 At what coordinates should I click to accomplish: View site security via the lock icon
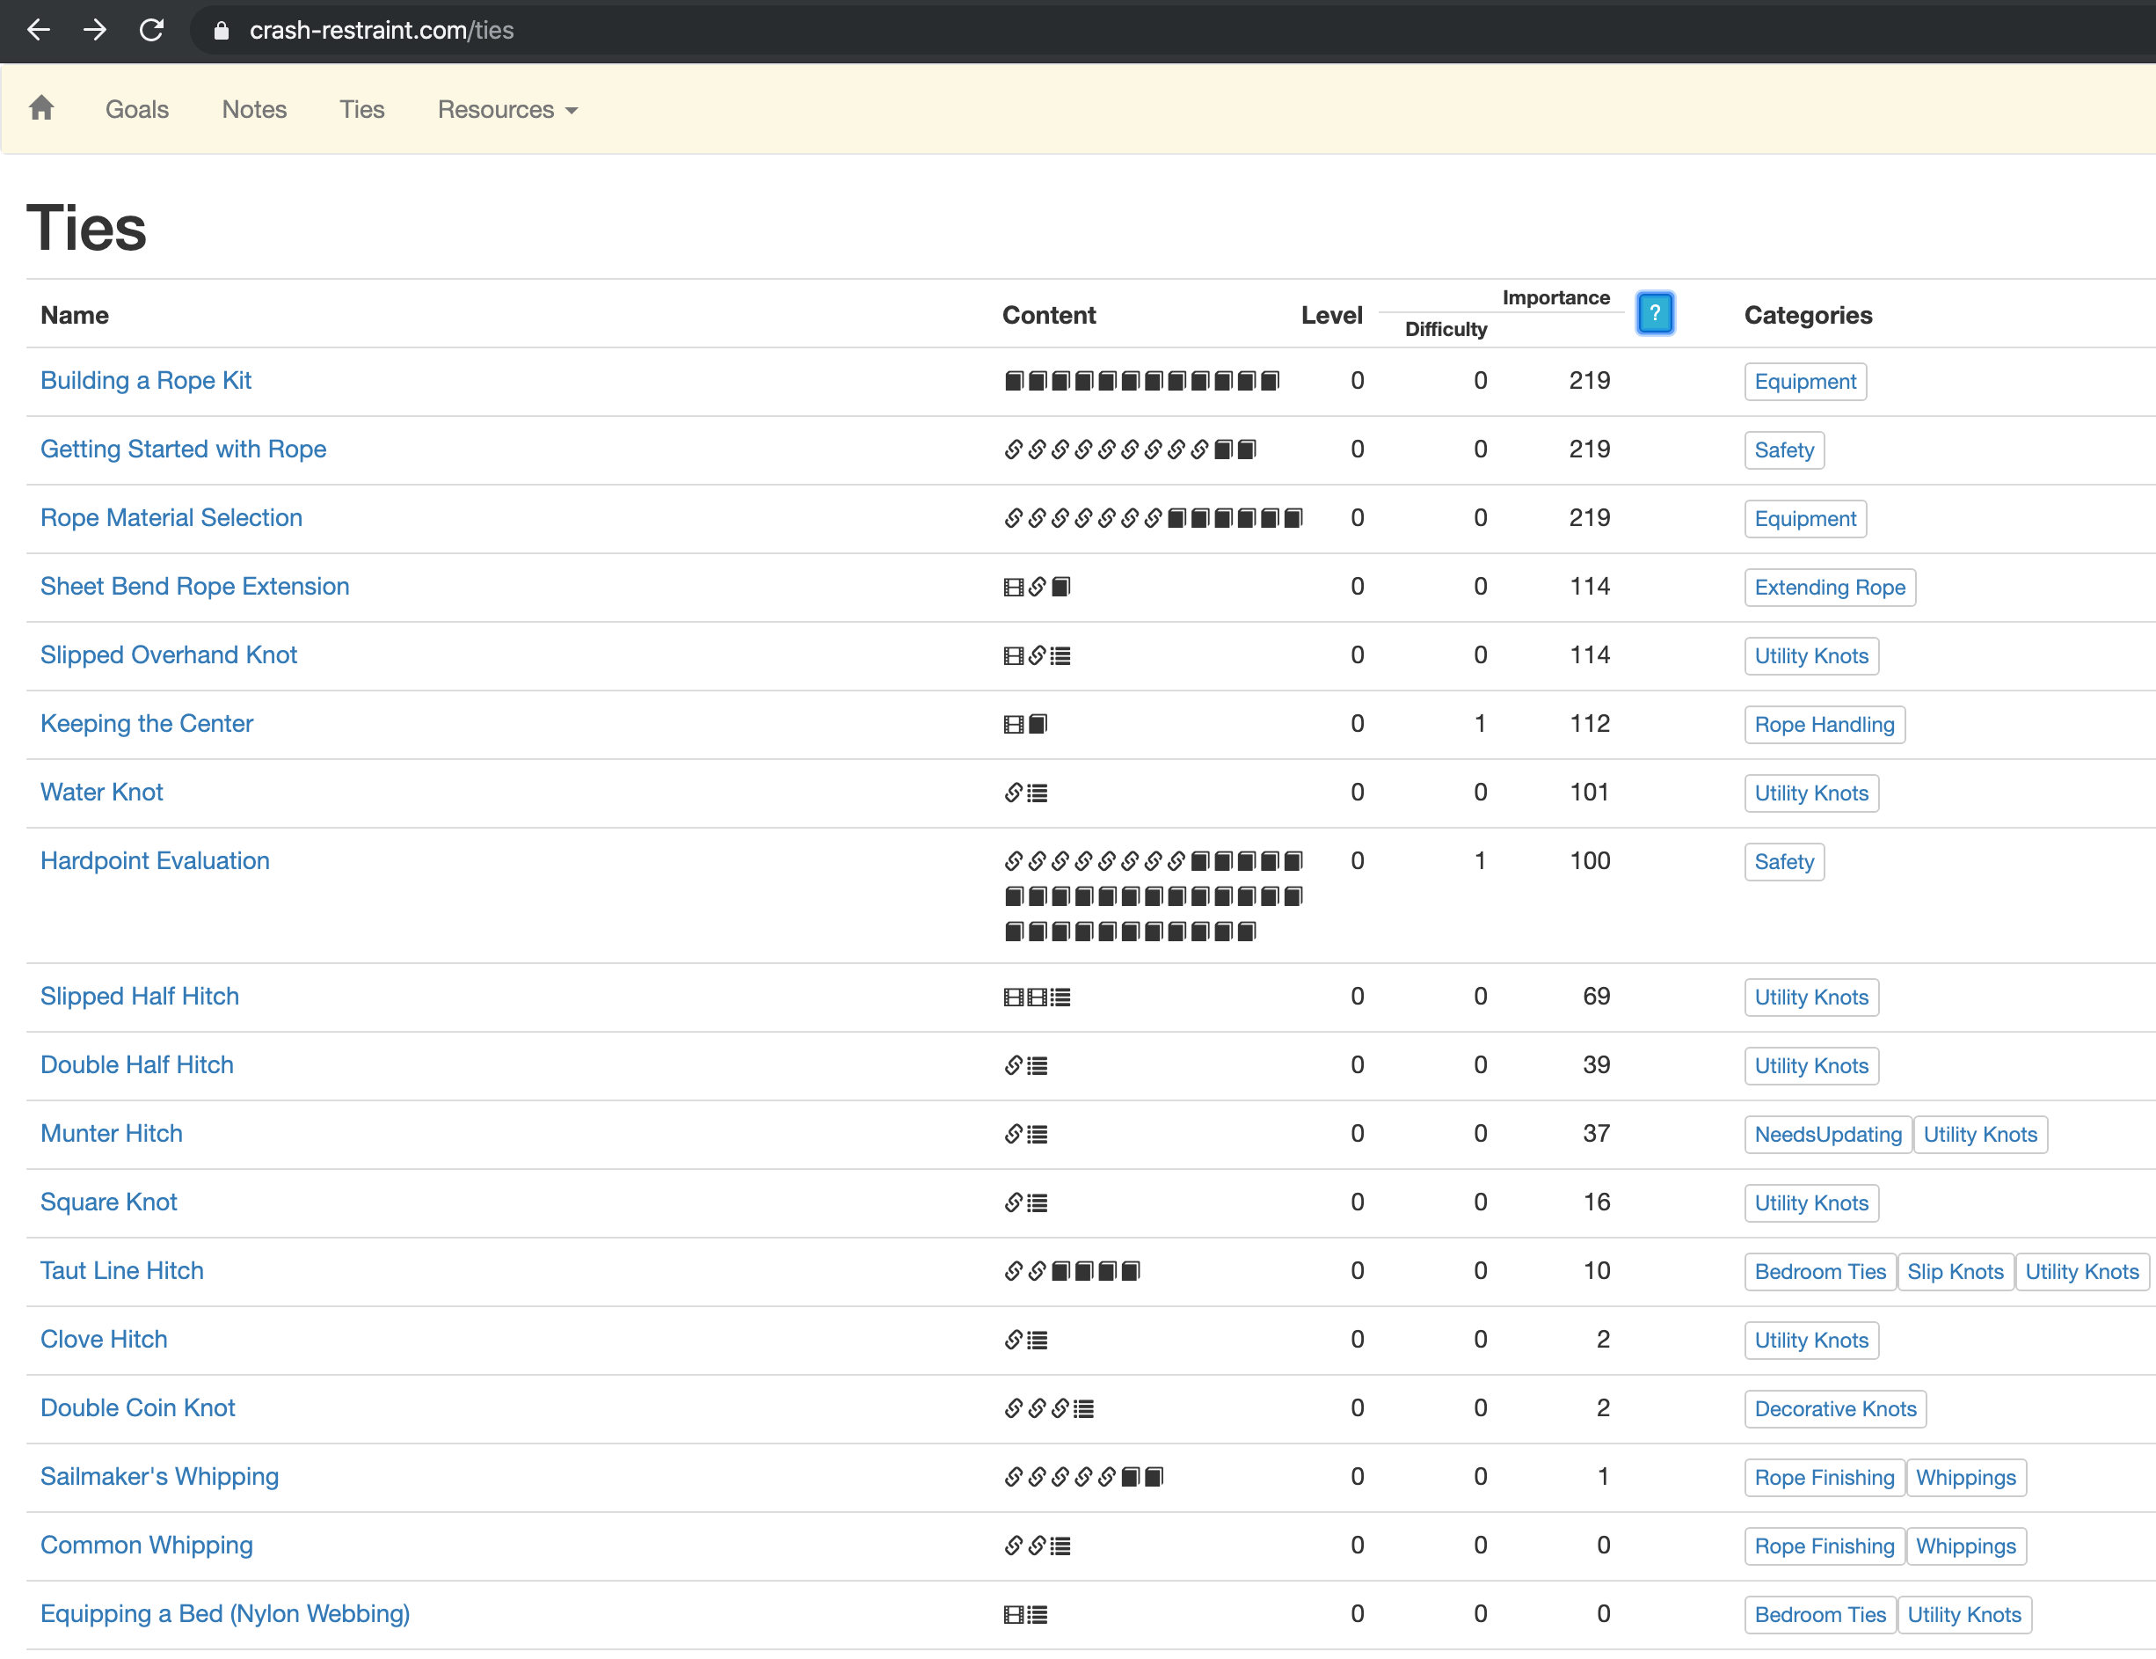[221, 31]
